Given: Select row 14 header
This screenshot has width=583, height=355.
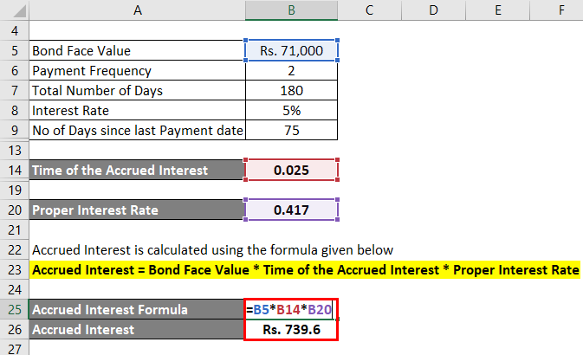Looking at the screenshot, I should click(15, 171).
